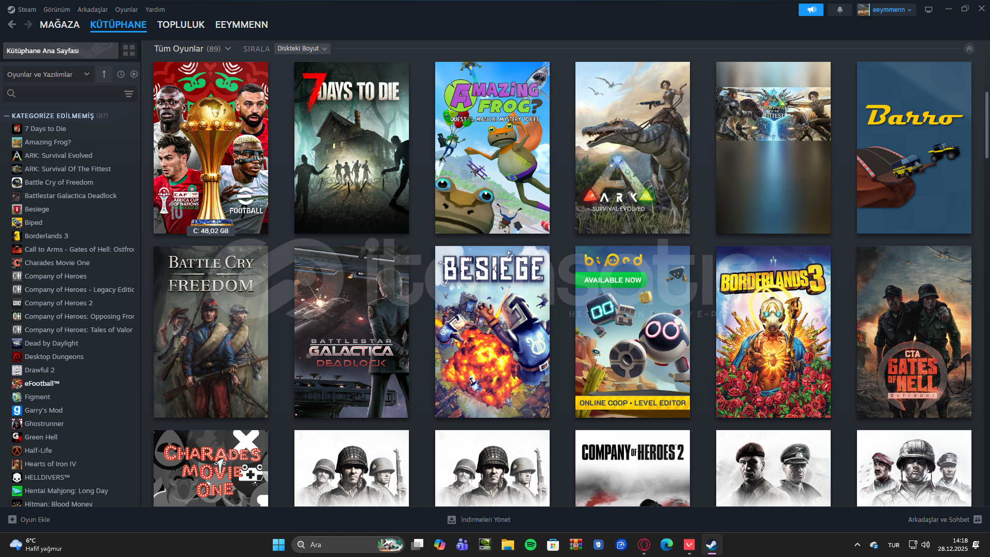990x557 pixels.
Task: Click the recent activity clock icon
Action: tap(121, 74)
